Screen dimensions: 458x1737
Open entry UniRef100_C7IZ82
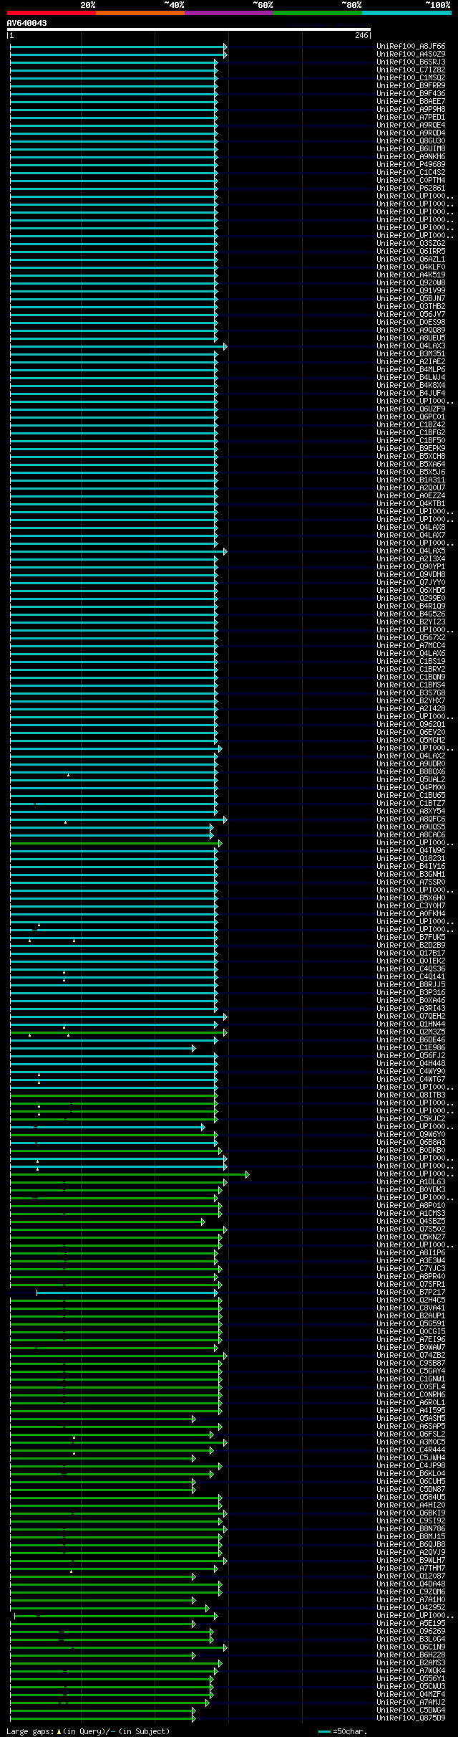point(411,70)
